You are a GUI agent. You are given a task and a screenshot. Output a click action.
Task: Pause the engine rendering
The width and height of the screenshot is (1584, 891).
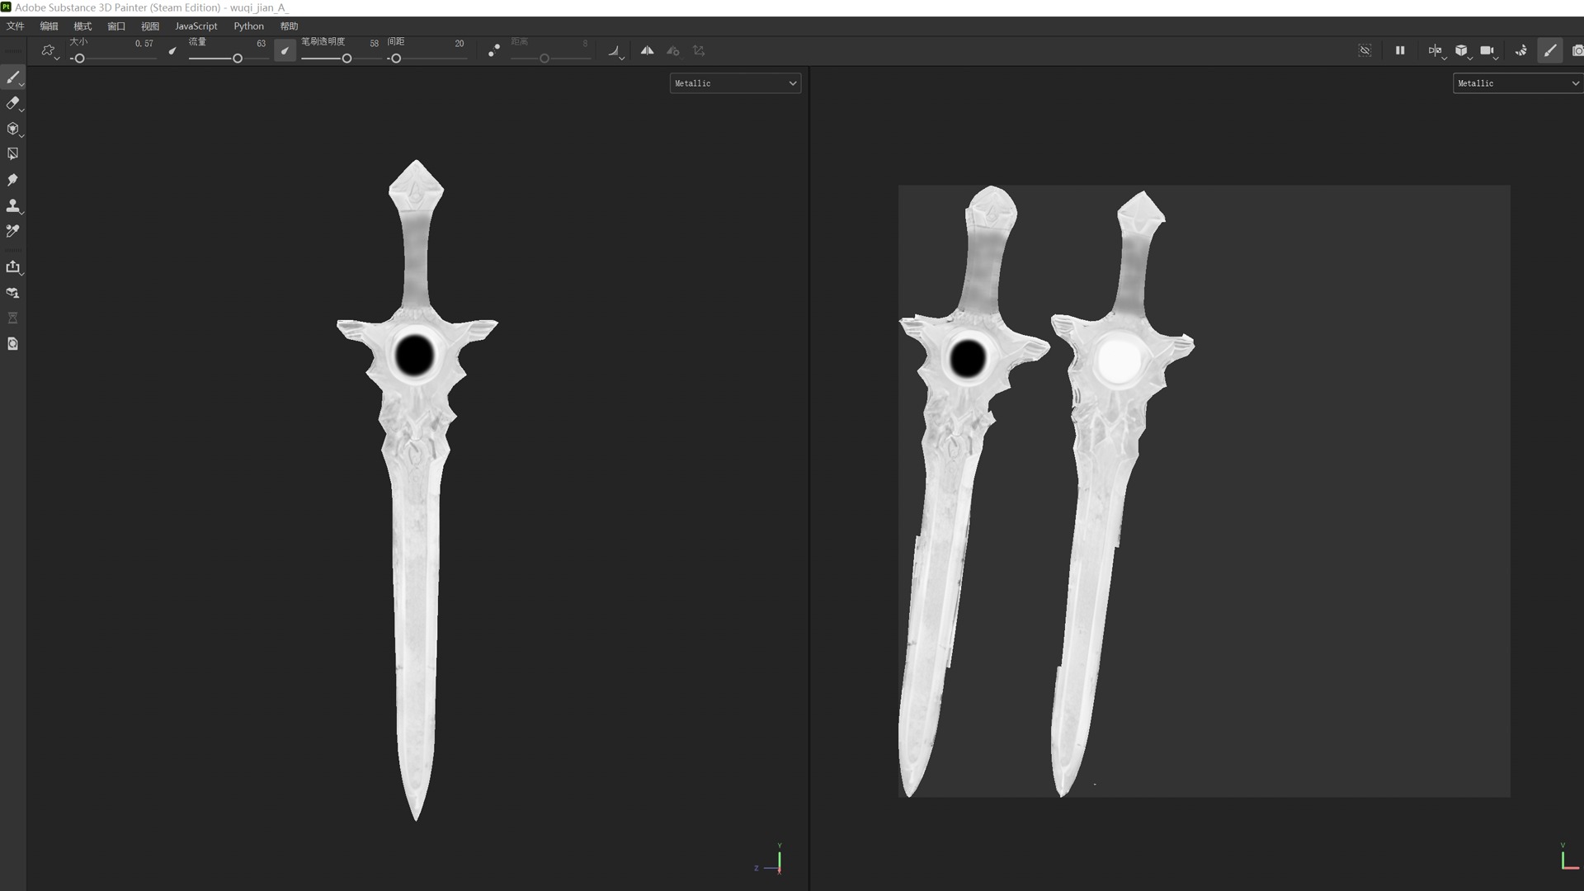tap(1400, 50)
